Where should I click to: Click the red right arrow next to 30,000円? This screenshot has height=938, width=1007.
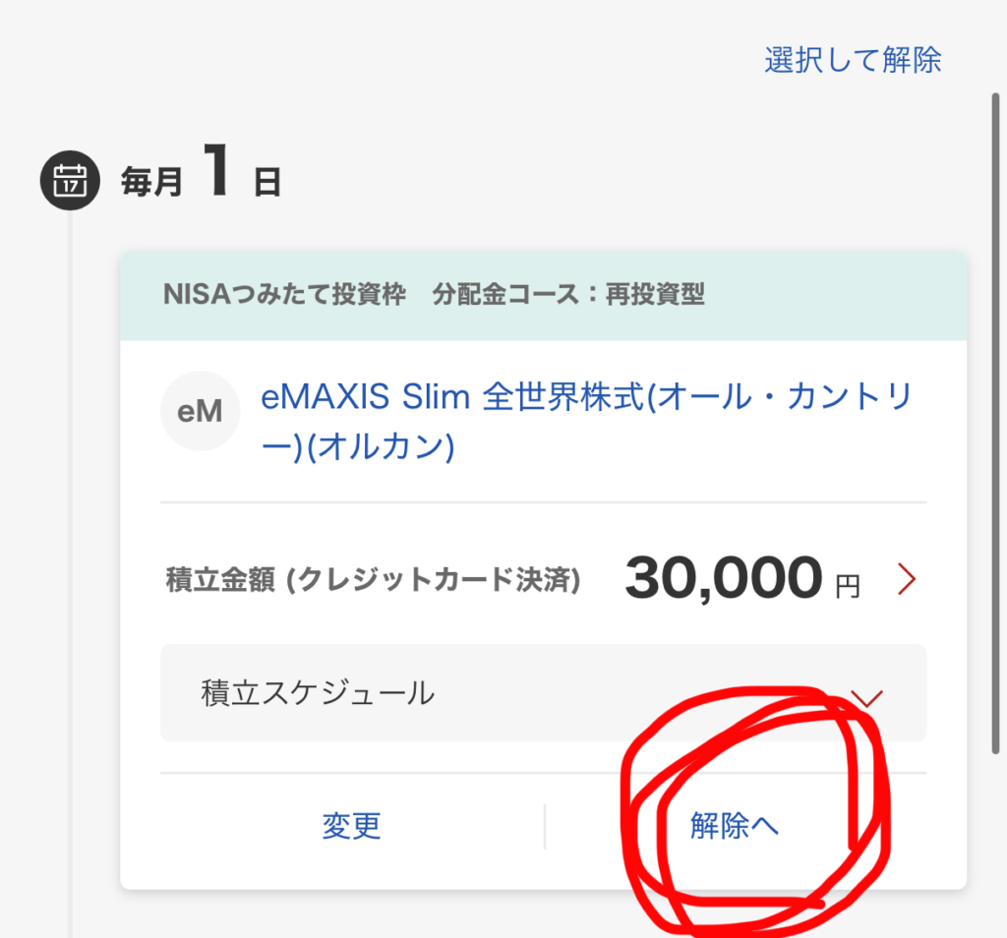[x=907, y=582]
